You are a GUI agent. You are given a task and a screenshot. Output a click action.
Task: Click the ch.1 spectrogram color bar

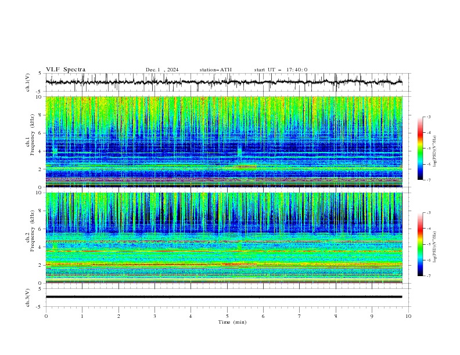(420, 148)
